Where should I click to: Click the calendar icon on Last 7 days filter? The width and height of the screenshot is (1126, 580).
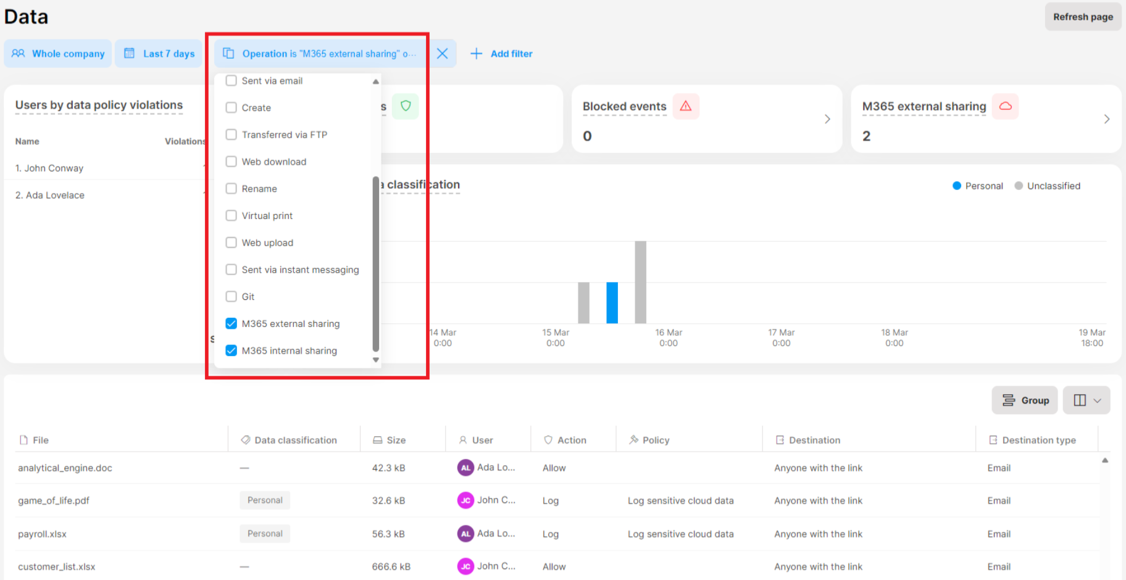tap(129, 54)
